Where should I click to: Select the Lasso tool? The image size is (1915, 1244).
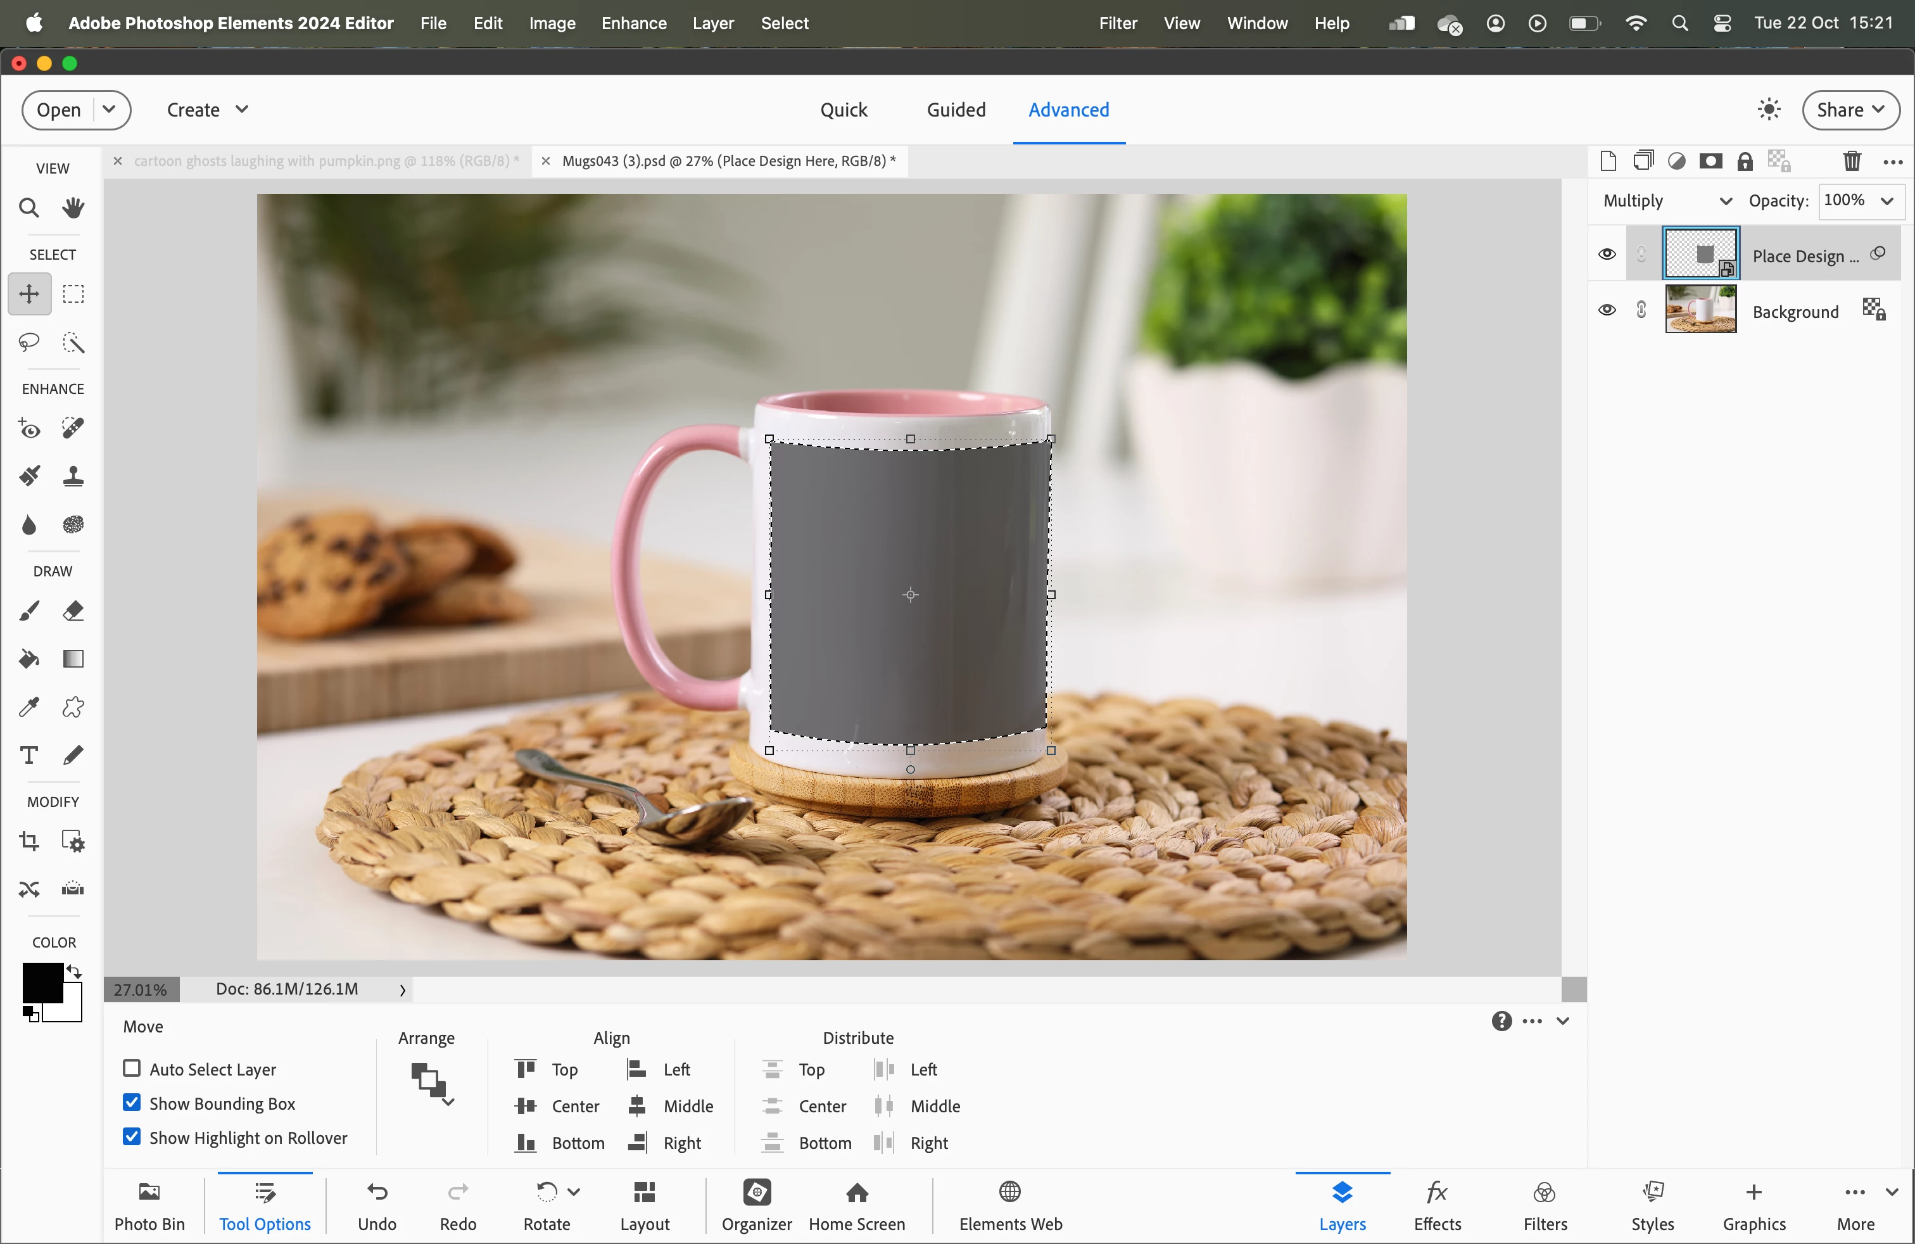point(29,343)
